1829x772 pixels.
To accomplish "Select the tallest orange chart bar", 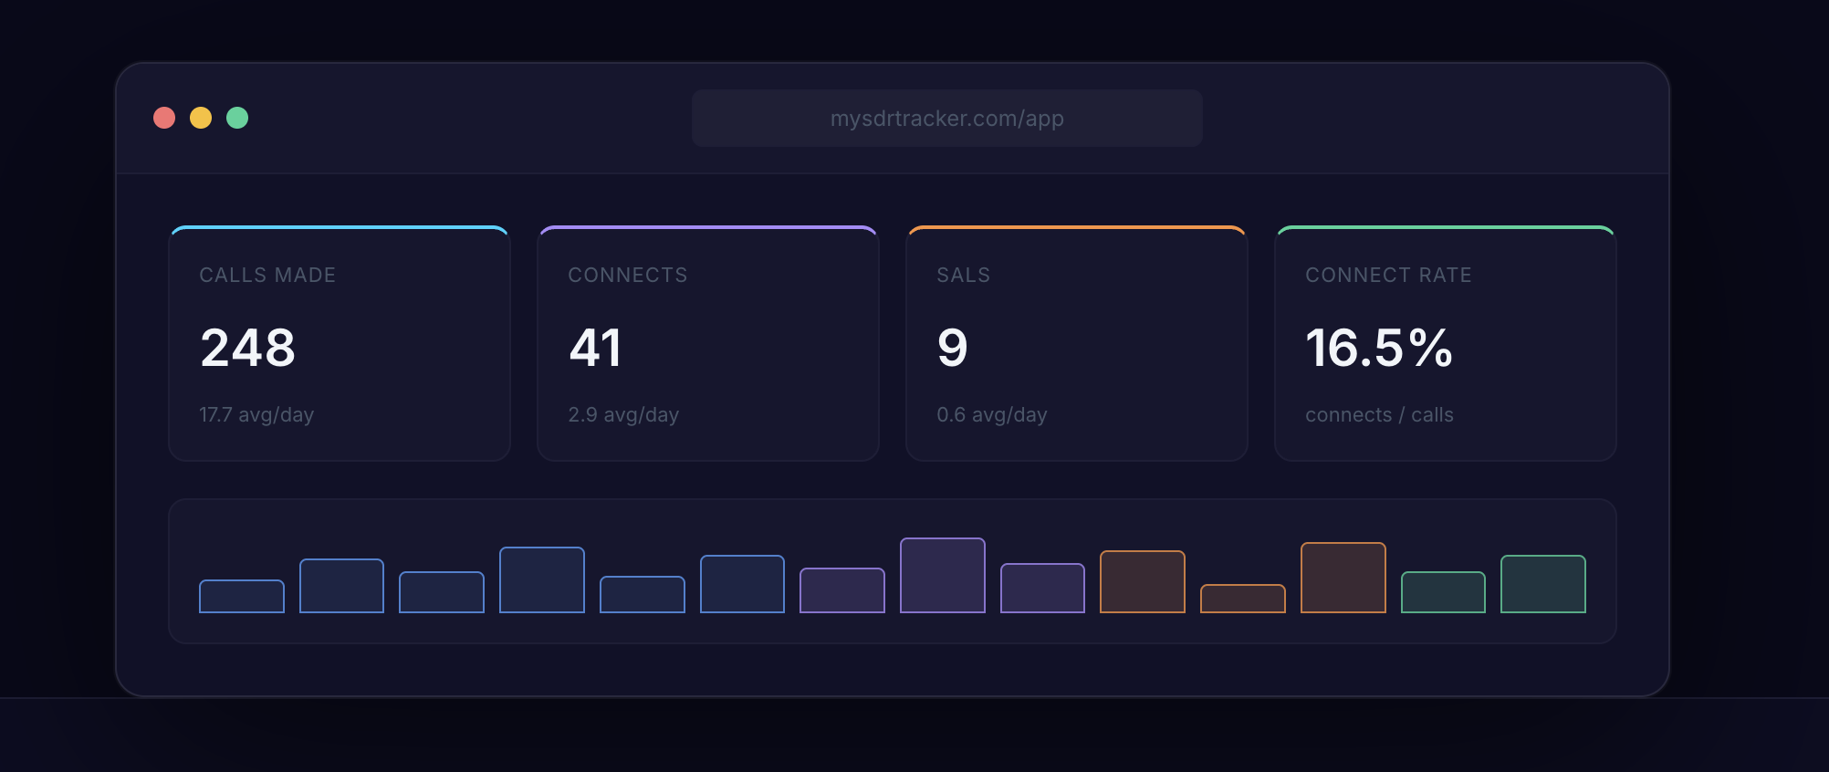I will click(x=1343, y=578).
